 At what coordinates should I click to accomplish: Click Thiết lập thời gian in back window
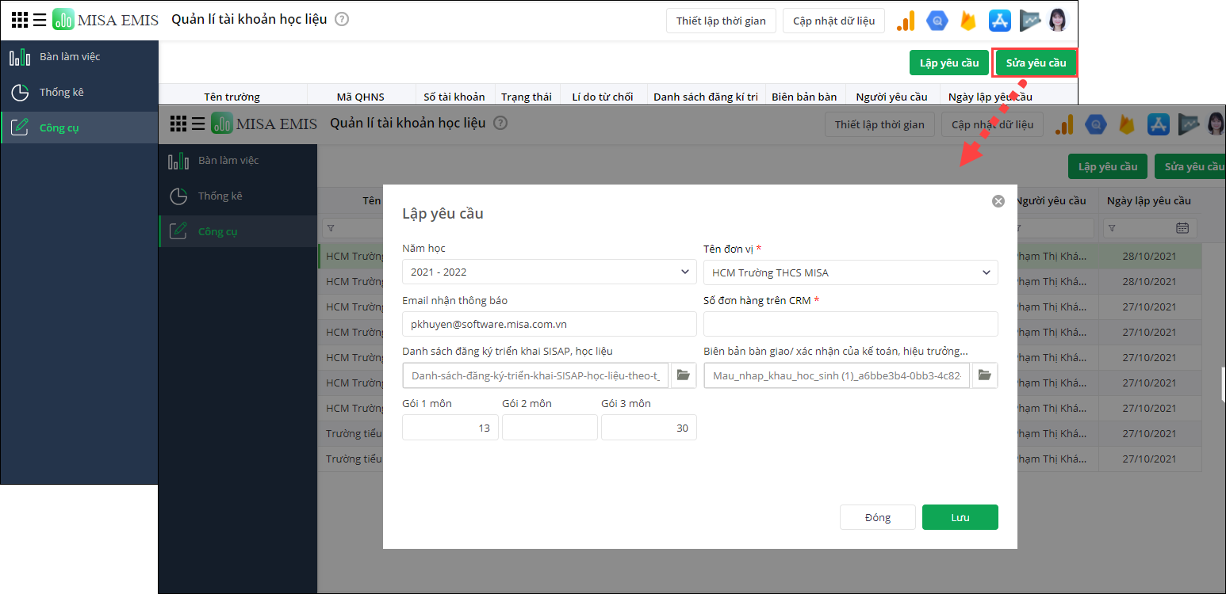click(721, 21)
